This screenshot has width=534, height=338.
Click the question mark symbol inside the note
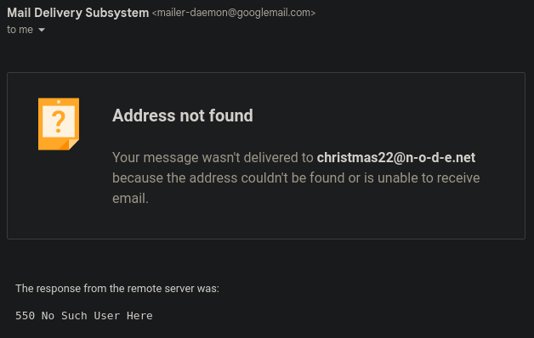click(x=58, y=121)
